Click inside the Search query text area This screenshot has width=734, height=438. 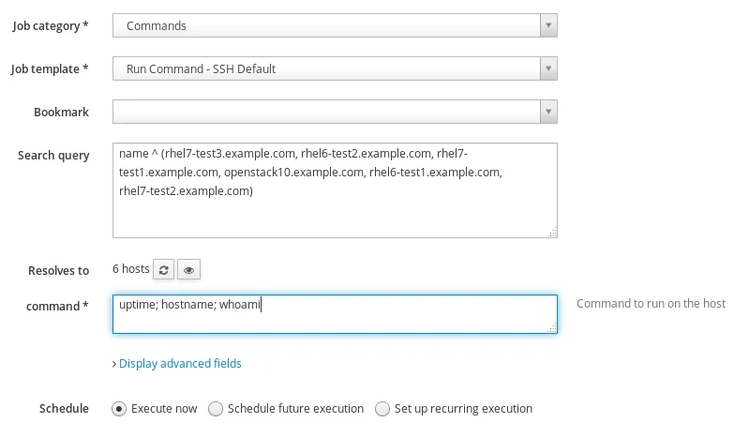coord(335,190)
